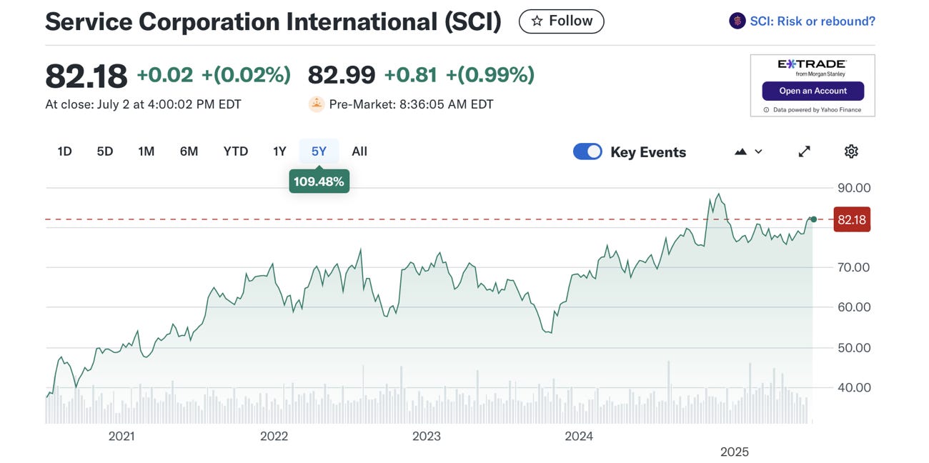Click the green endpoint dot on chart
929x463 pixels.
tap(813, 219)
